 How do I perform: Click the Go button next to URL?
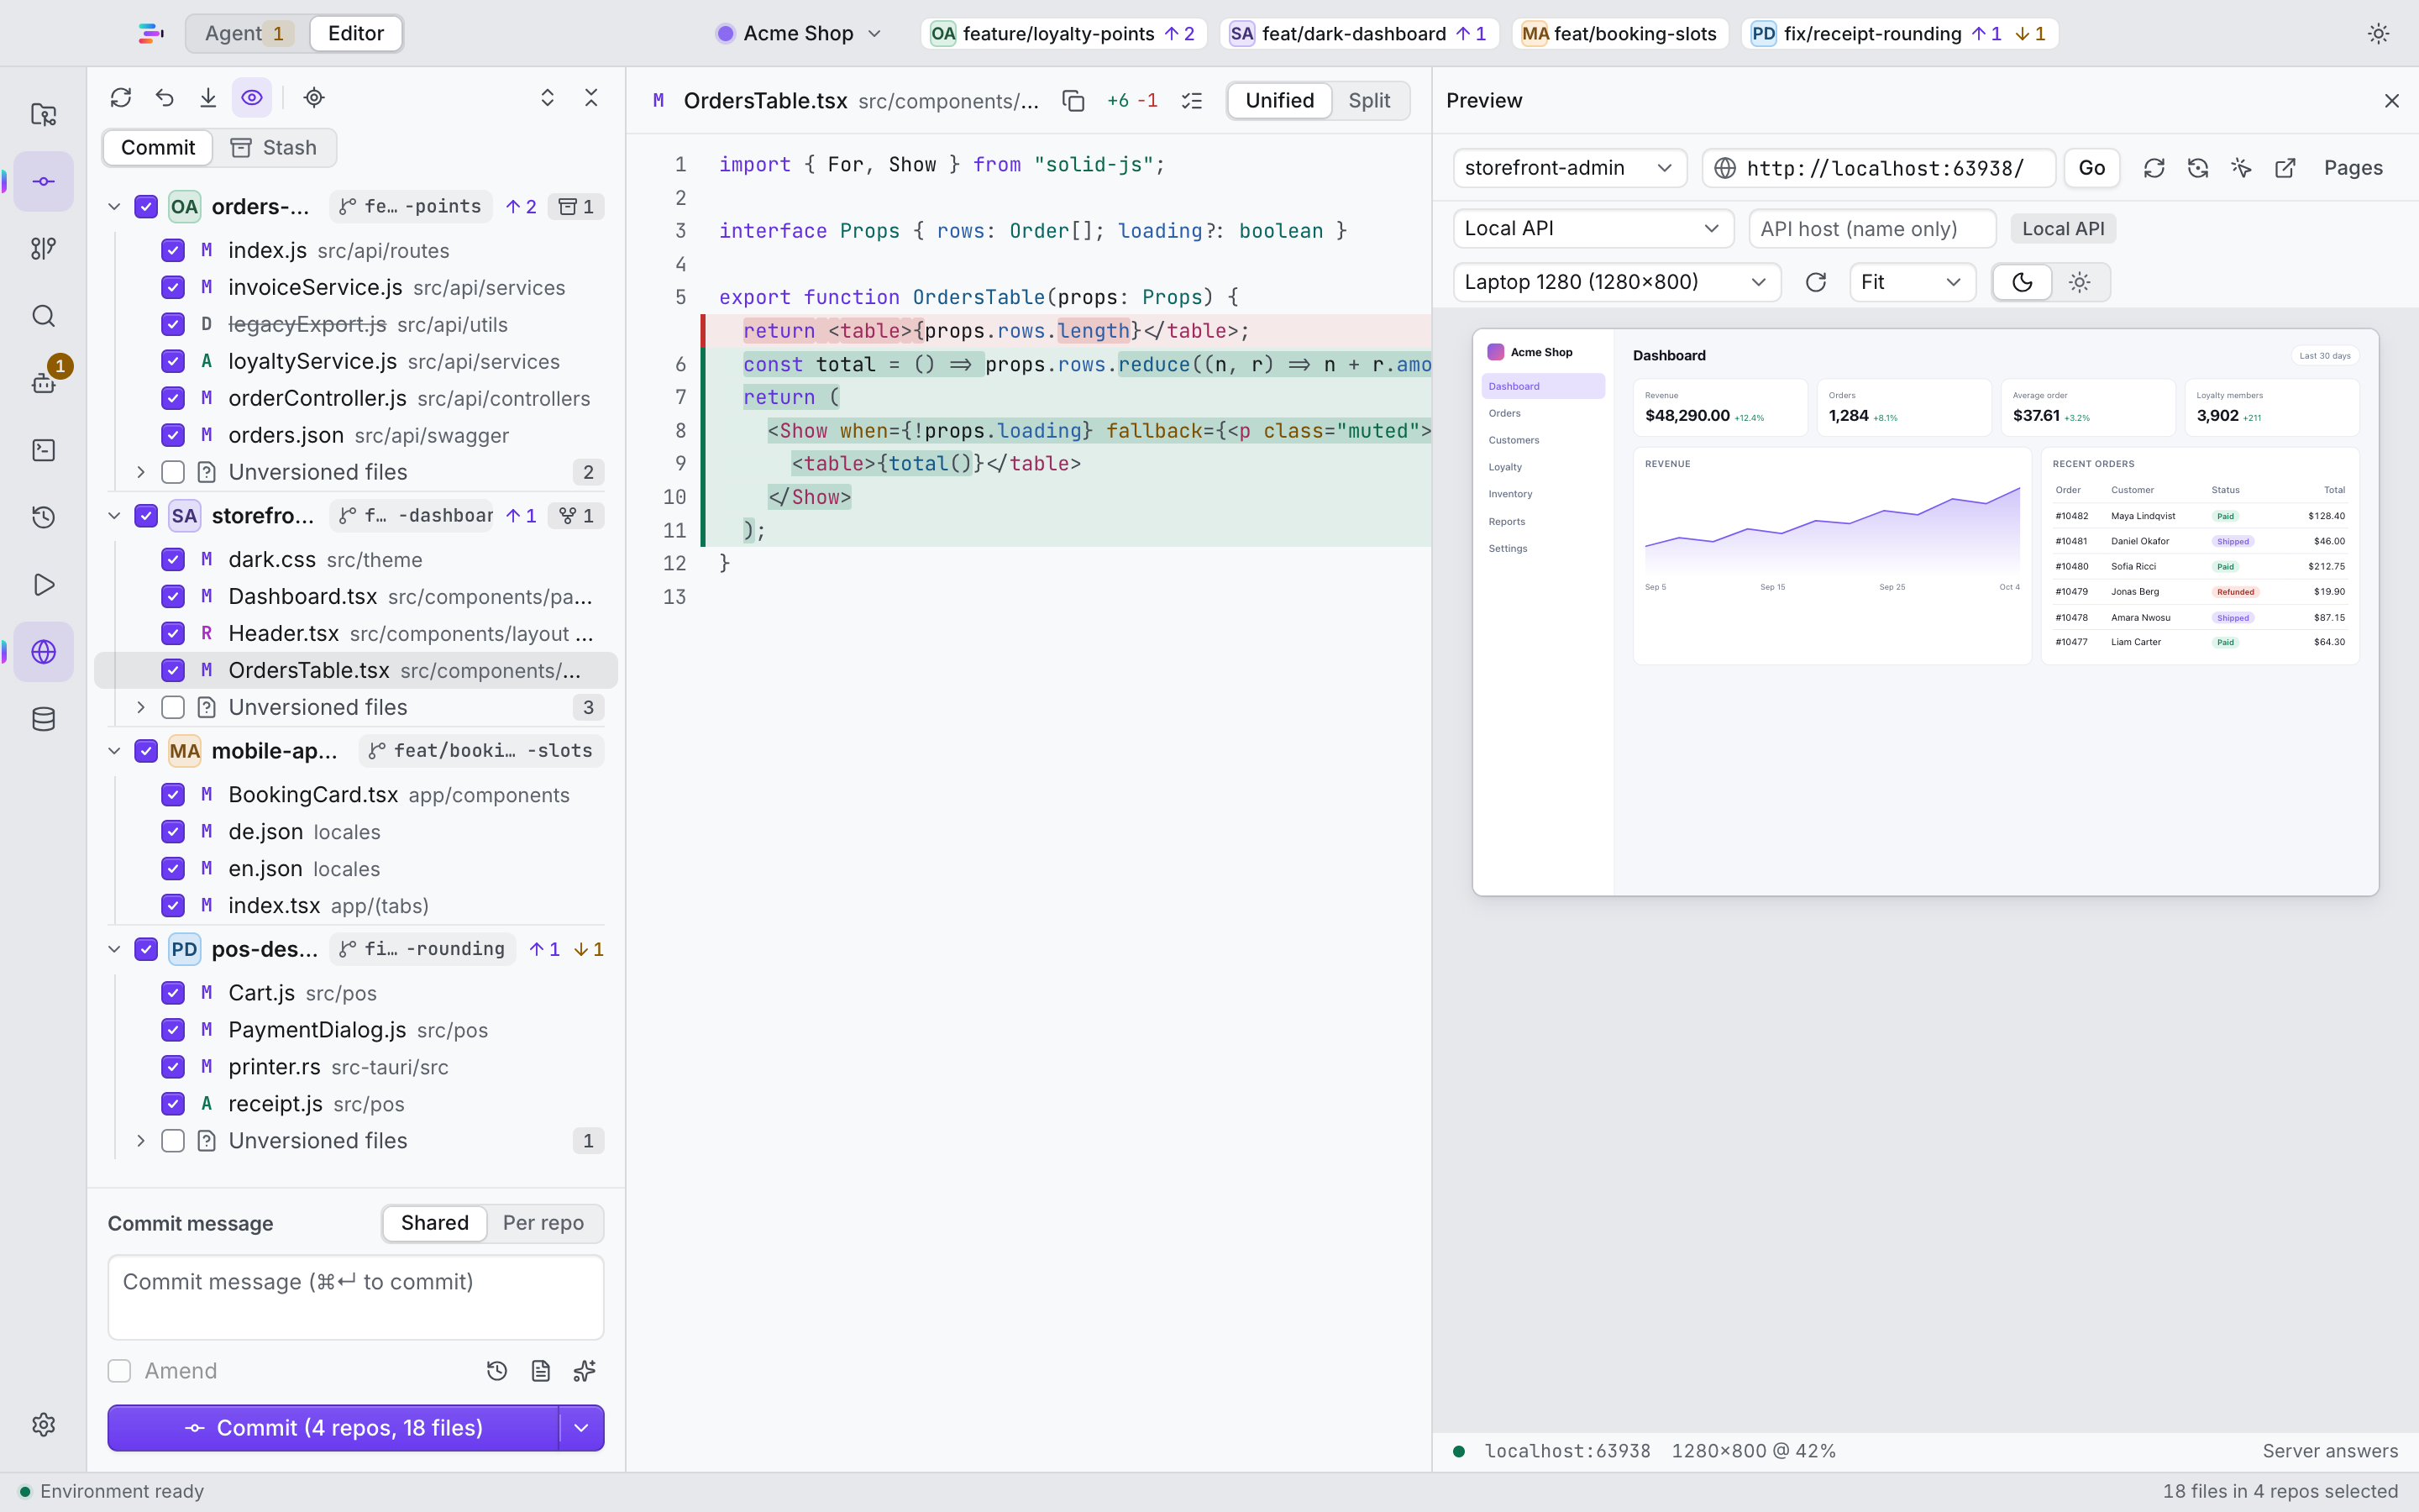point(2091,168)
